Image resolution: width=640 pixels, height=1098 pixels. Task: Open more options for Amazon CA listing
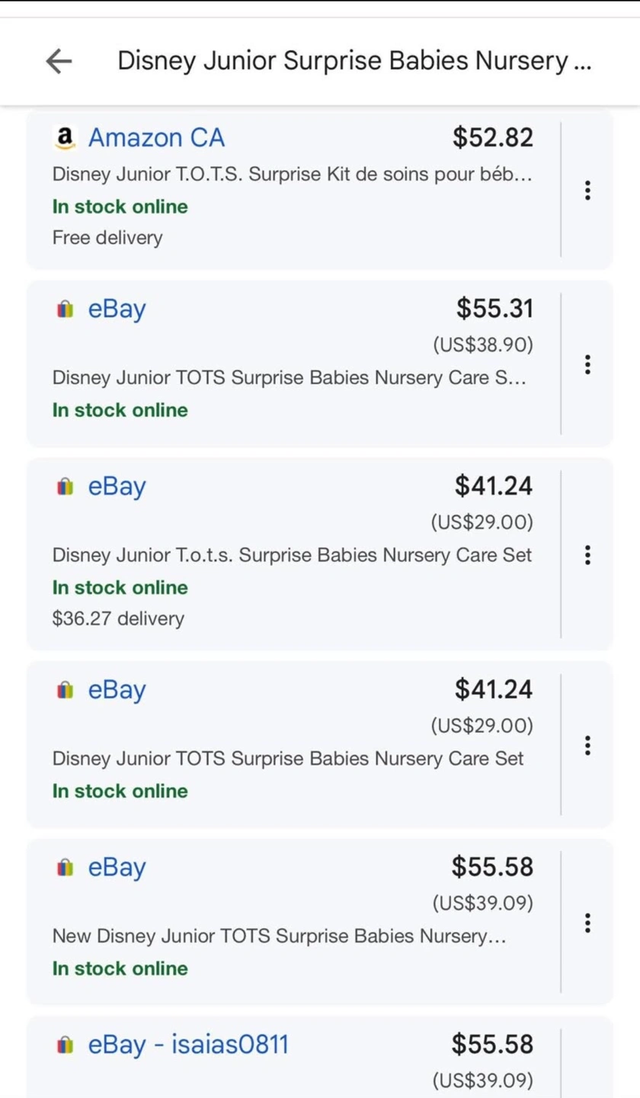coord(587,190)
